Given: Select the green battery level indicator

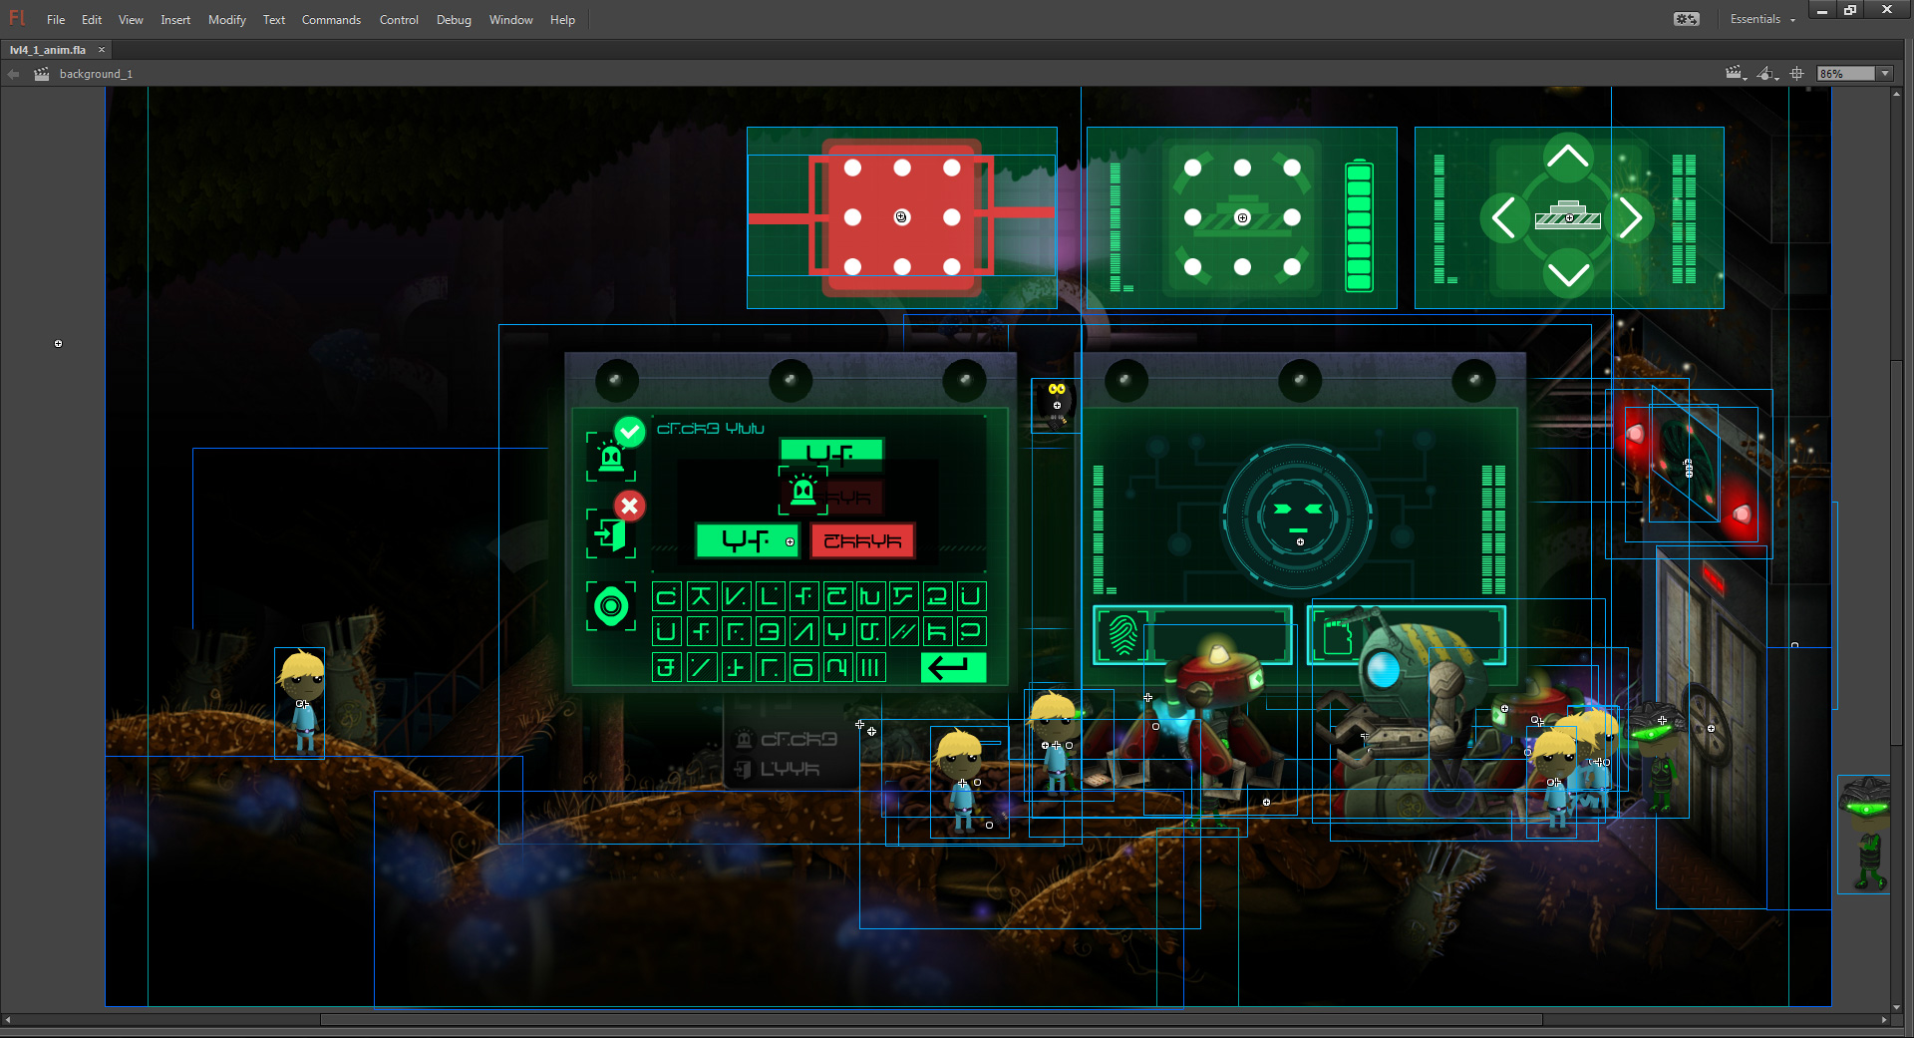Looking at the screenshot, I should [1359, 226].
